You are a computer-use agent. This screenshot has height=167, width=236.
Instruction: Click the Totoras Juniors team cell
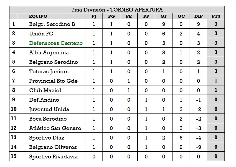click(49, 72)
